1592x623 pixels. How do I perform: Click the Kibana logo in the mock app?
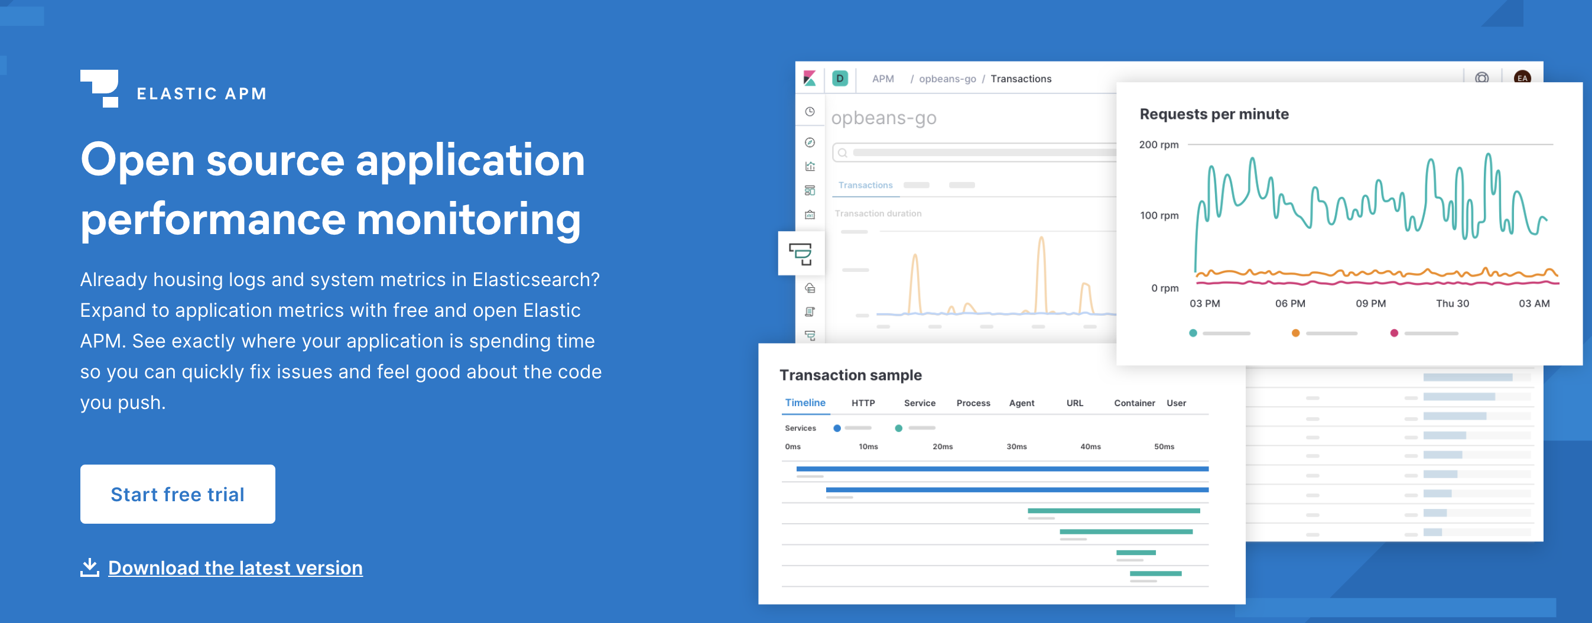pyautogui.click(x=810, y=79)
